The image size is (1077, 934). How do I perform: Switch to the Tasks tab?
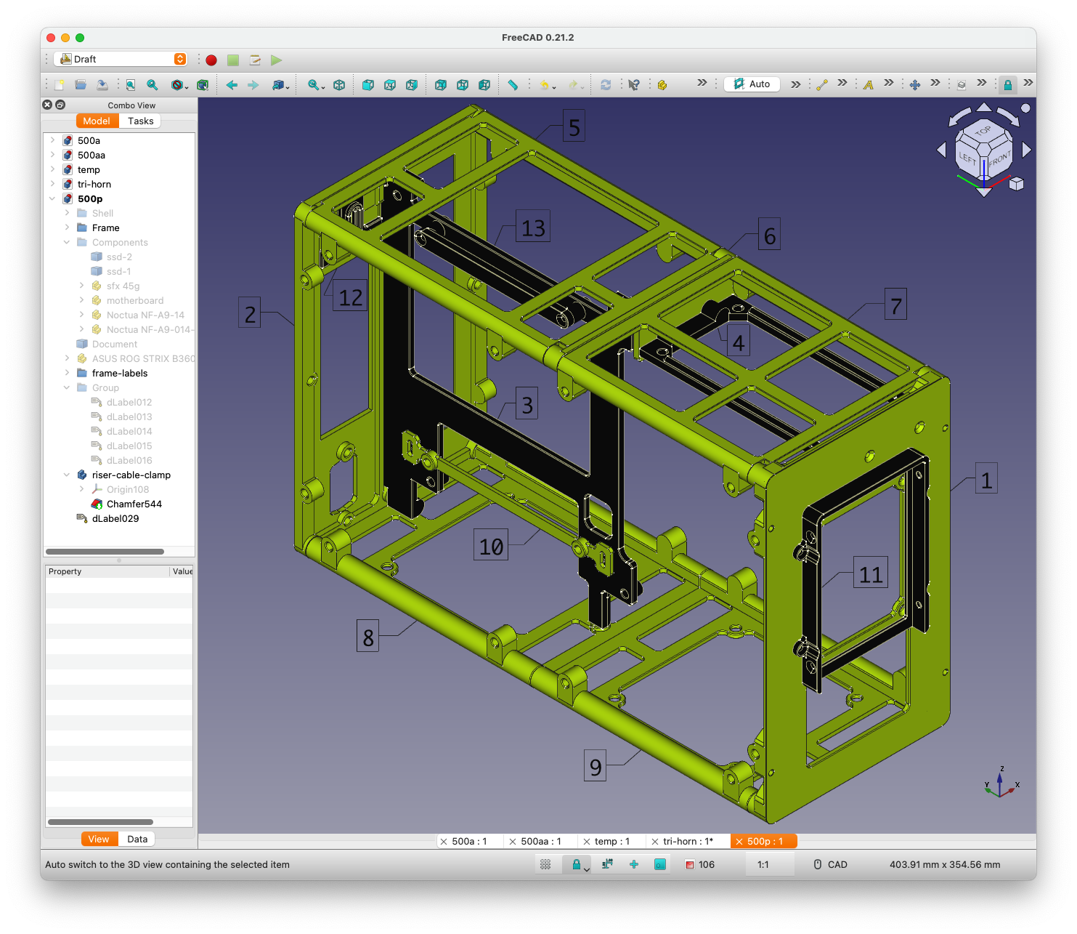(x=140, y=121)
